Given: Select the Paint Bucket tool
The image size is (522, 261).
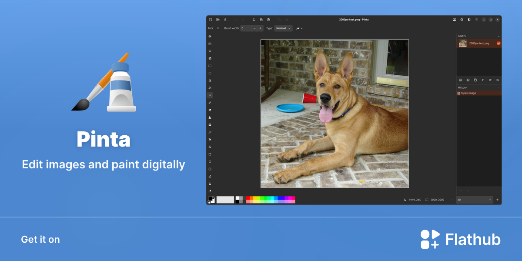Looking at the screenshot, I should click(x=210, y=117).
